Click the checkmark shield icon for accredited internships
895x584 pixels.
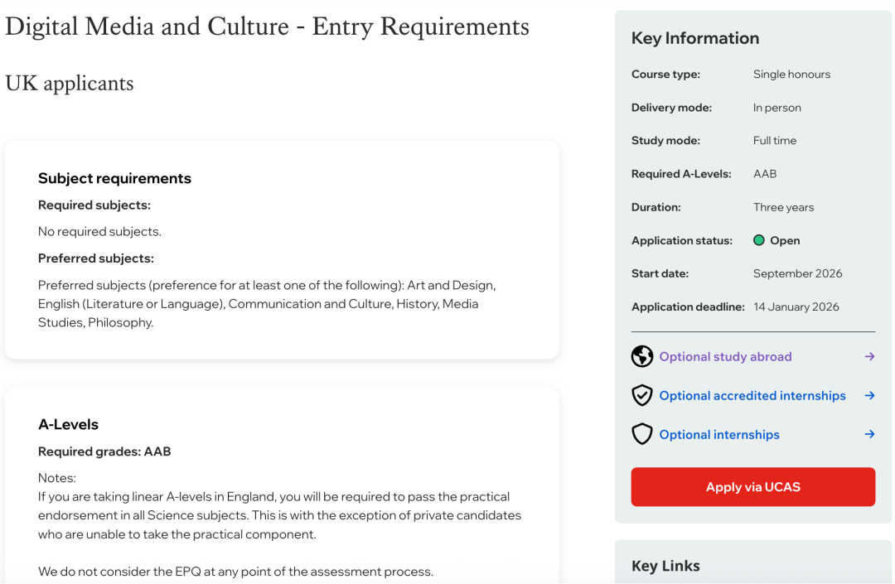[x=642, y=396]
